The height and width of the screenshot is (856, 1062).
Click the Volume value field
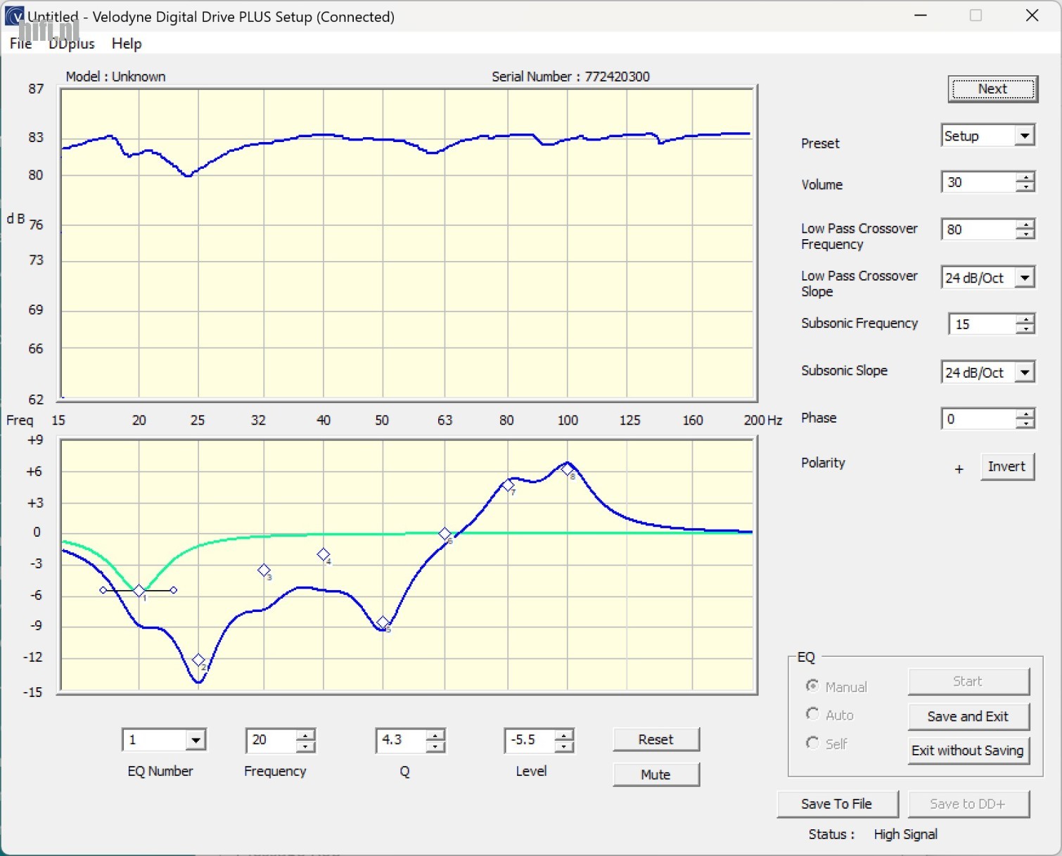click(978, 182)
